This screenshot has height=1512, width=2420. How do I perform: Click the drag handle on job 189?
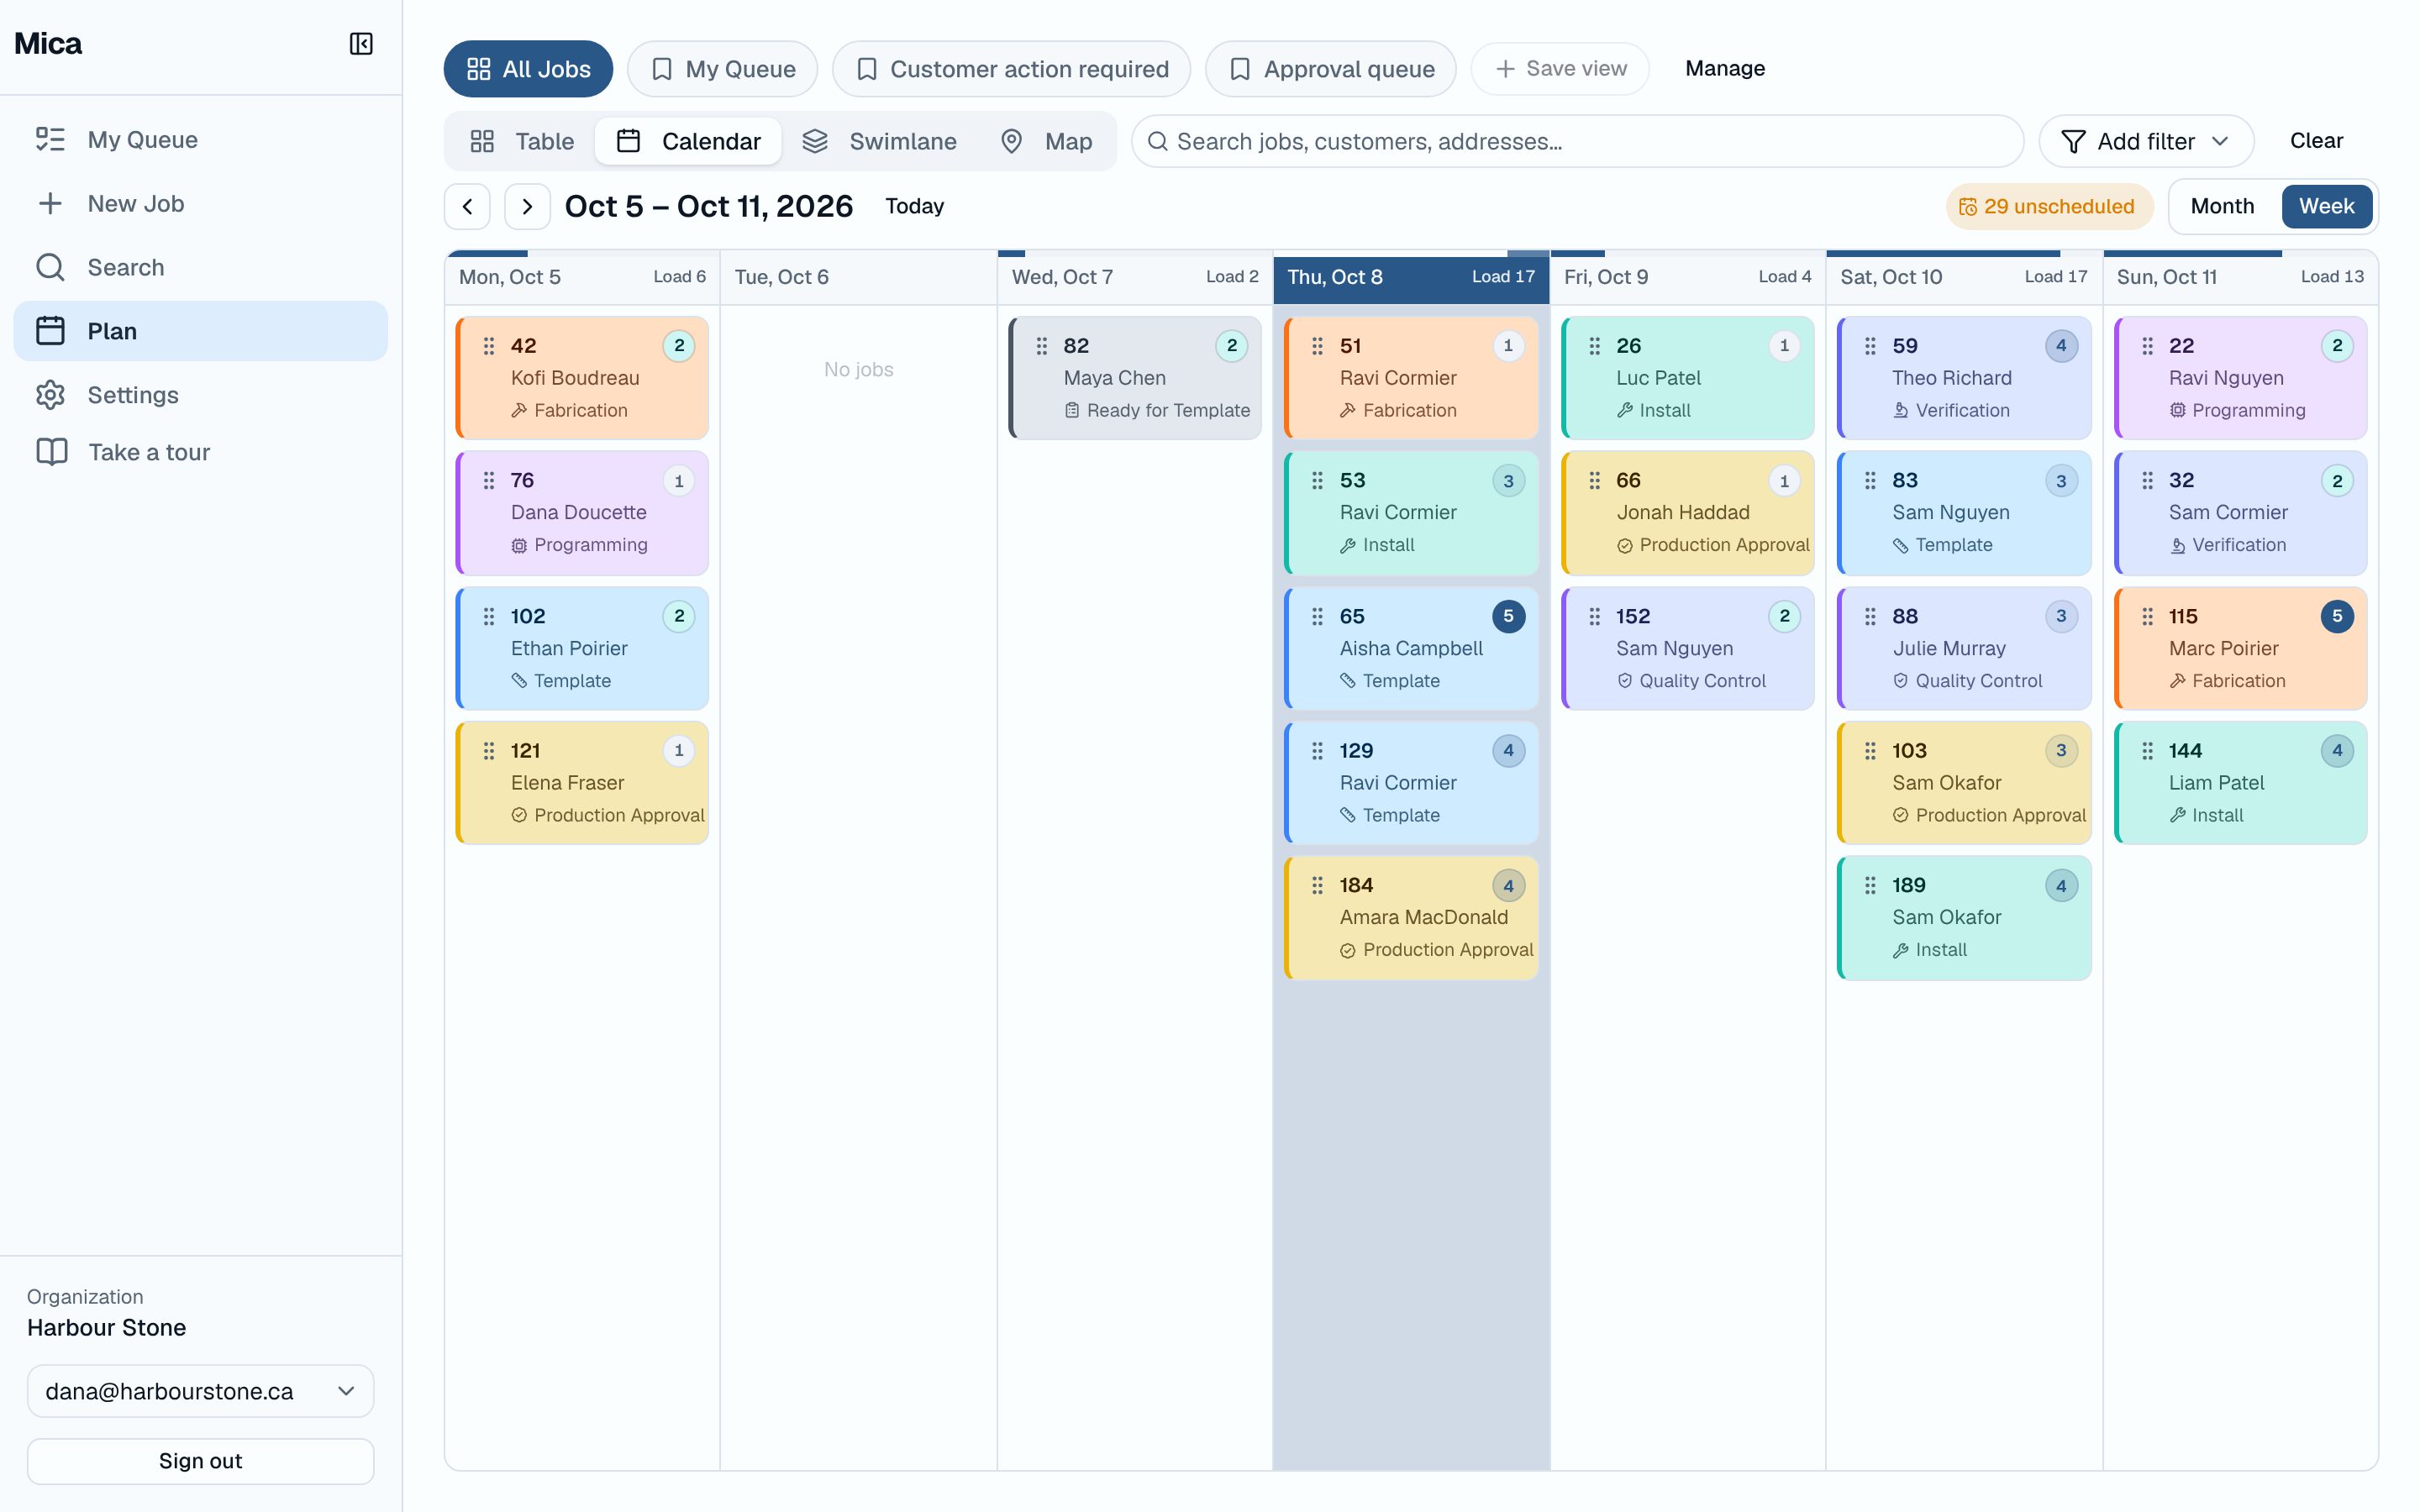coord(1870,885)
